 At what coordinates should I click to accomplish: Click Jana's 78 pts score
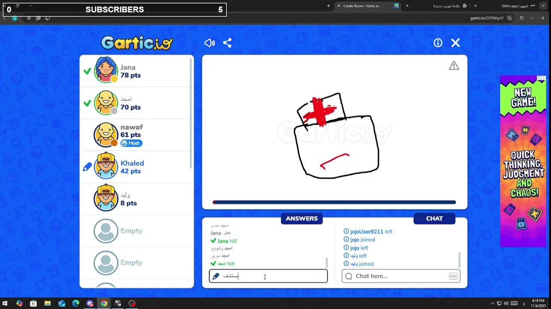coord(131,75)
